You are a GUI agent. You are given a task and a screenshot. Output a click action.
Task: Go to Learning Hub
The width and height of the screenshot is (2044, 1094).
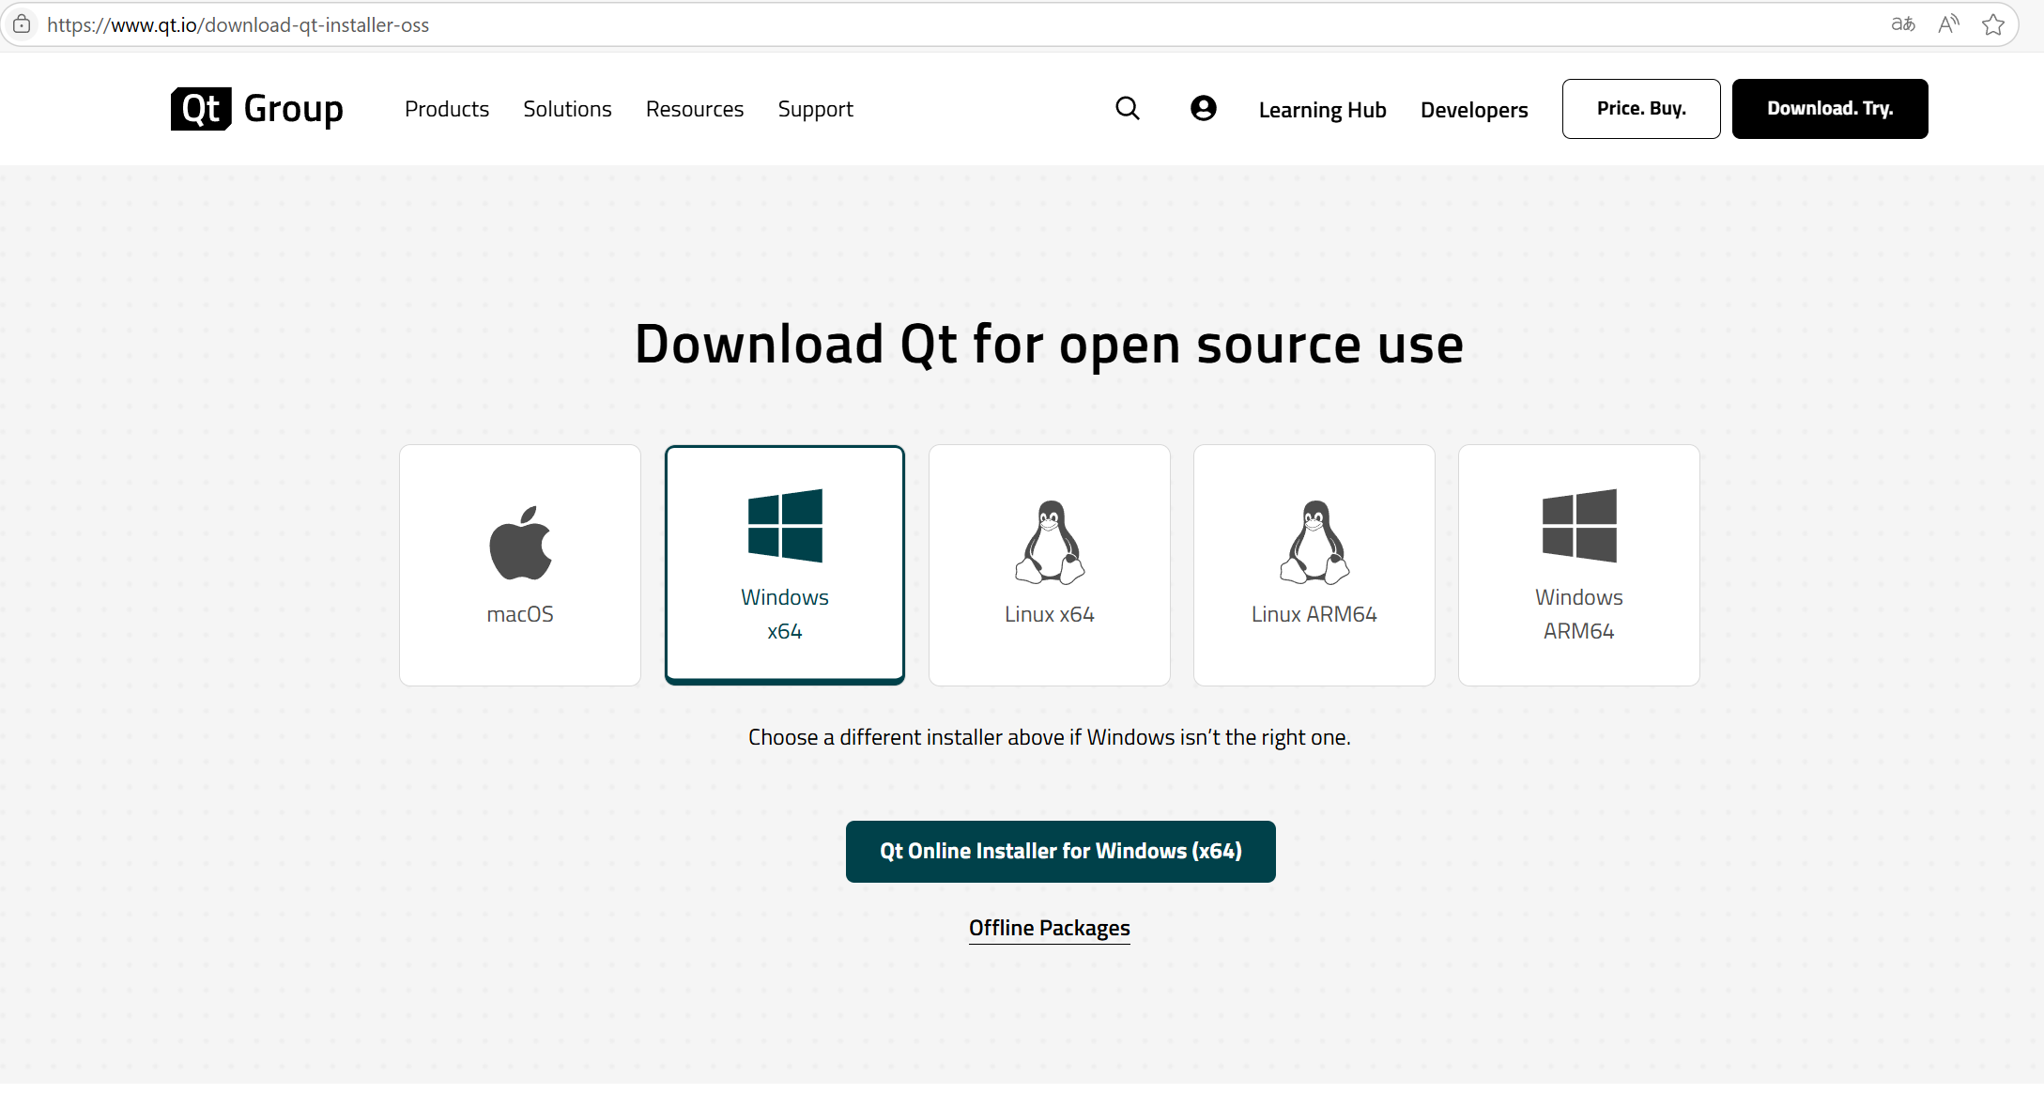1323,110
